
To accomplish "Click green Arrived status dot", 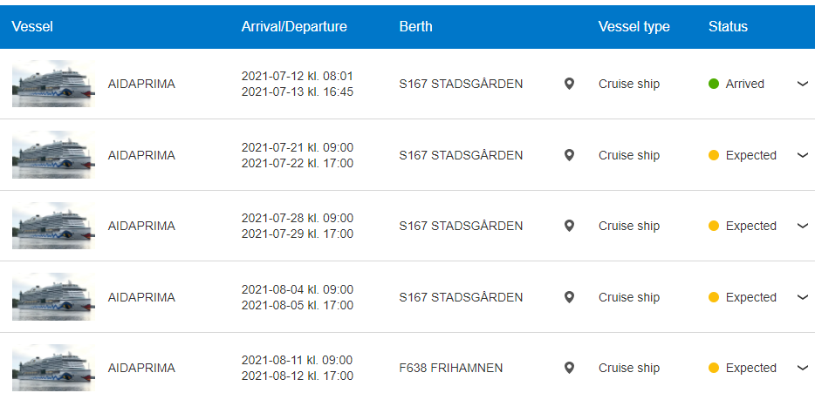I will click(714, 84).
